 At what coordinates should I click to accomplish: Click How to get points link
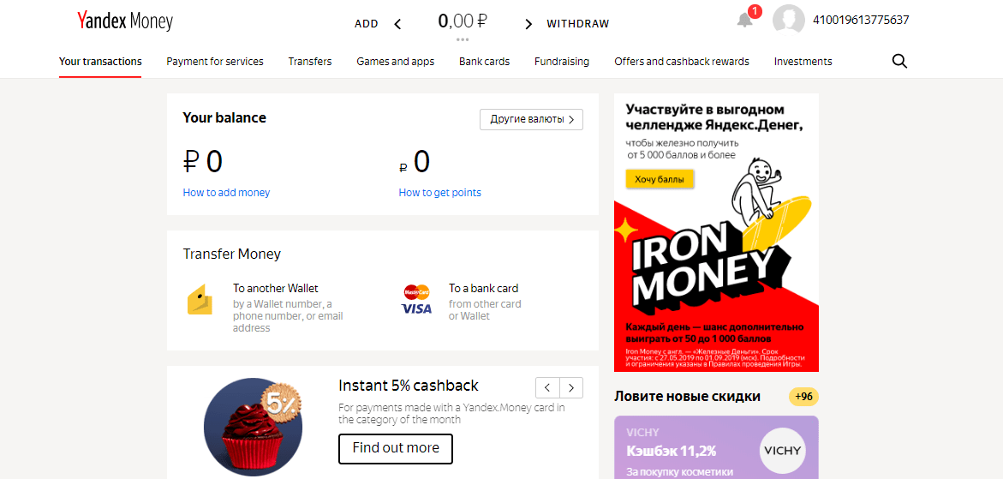click(440, 193)
